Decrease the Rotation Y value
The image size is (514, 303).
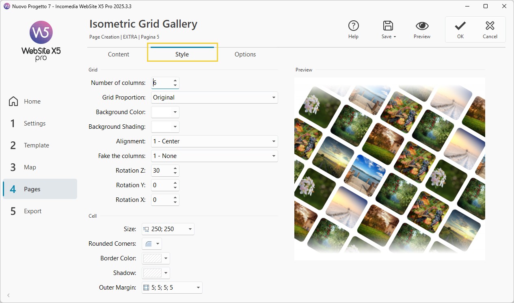pyautogui.click(x=175, y=188)
